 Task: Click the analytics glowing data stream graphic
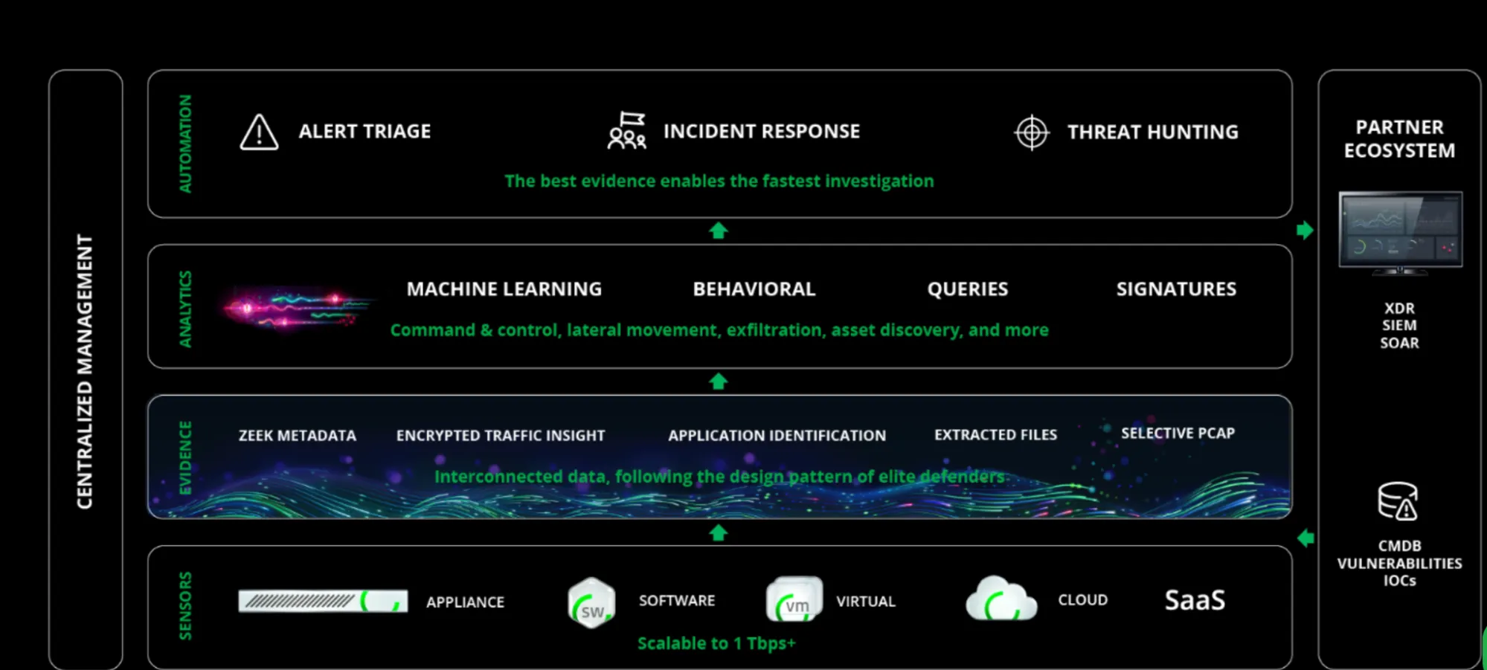point(298,307)
